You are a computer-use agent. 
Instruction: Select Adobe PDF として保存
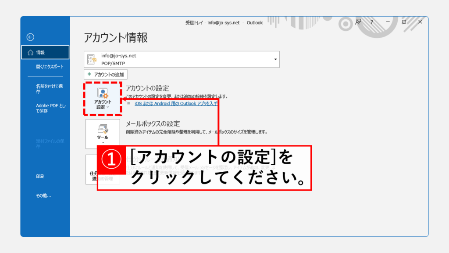click(50, 108)
